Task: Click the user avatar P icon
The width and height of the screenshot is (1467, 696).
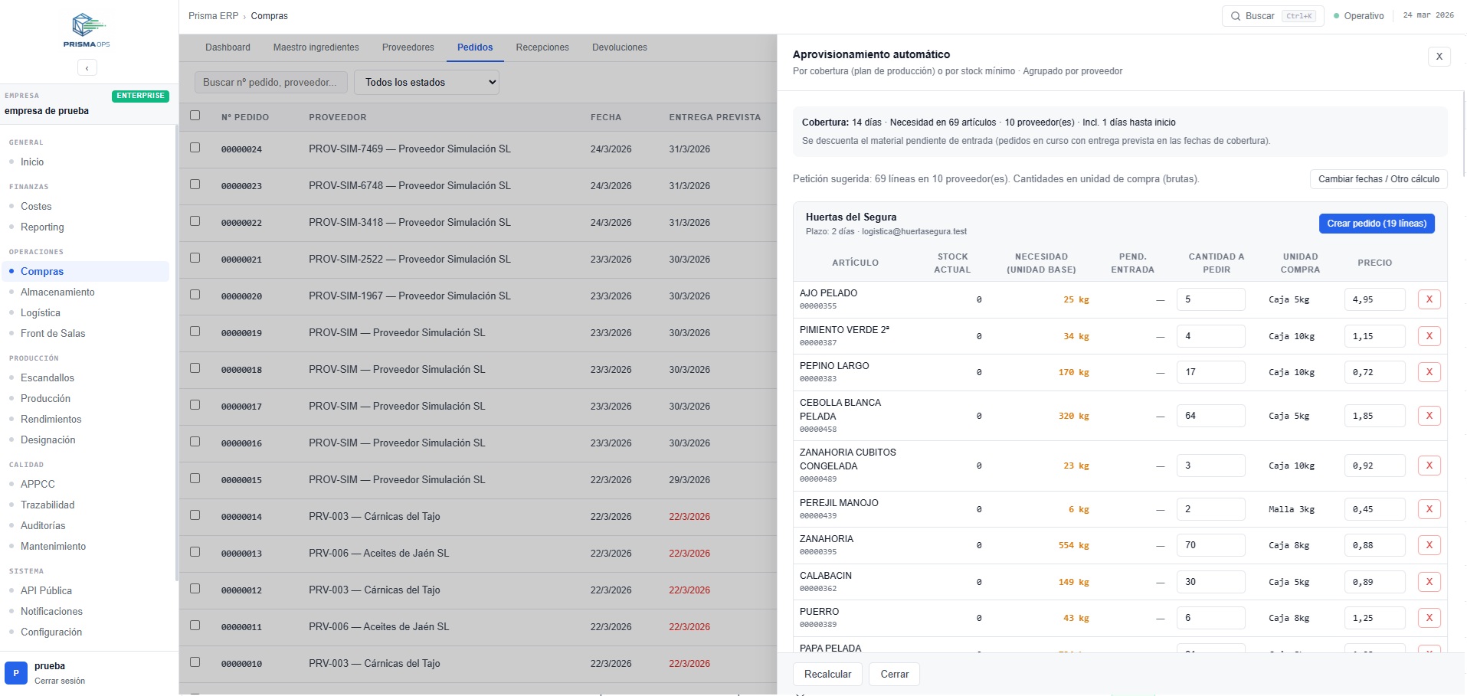Action: [16, 673]
